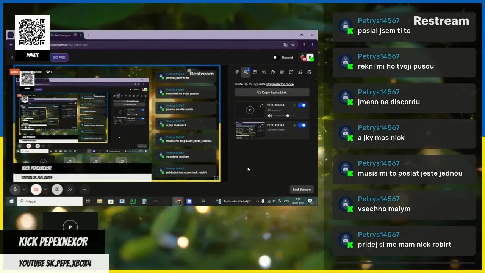Click the browser back arrow

coord(11,45)
